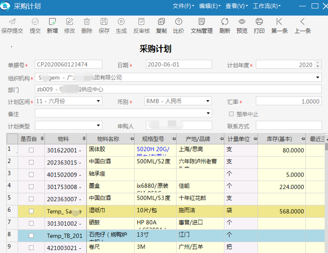The height and width of the screenshot is (253, 328).
Task: Open the 编辑(E) menu
Action: click(210, 6)
